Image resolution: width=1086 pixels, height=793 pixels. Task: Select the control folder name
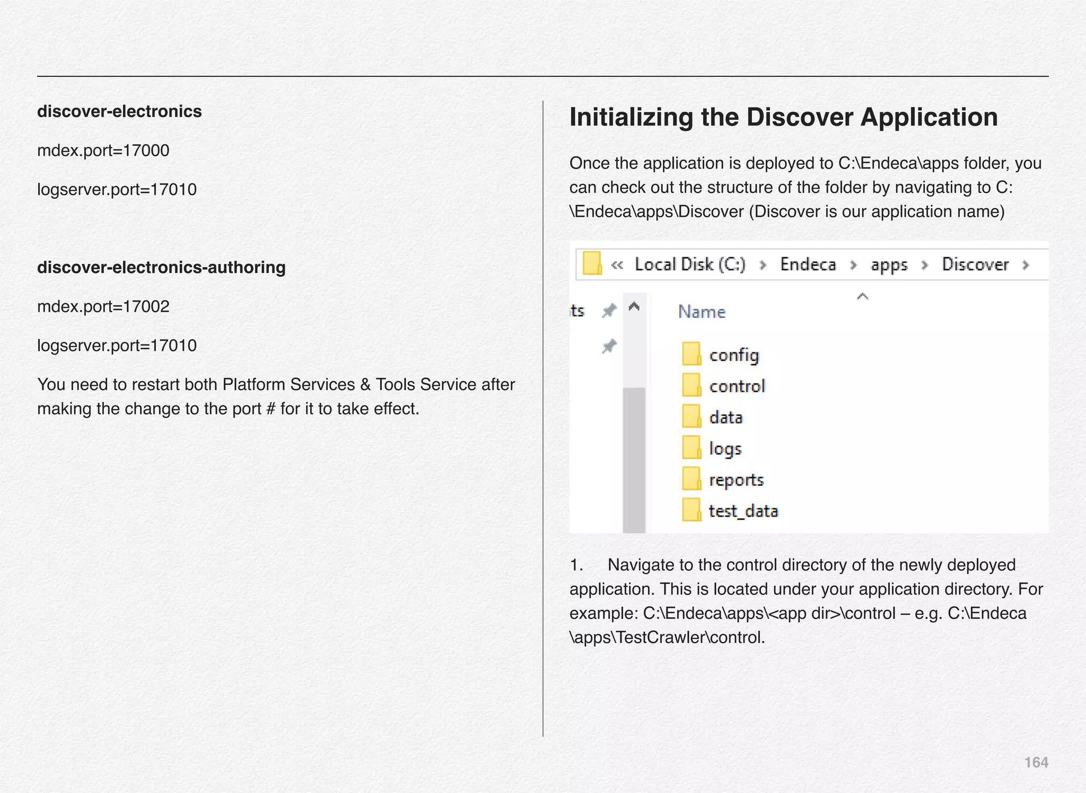coord(737,386)
